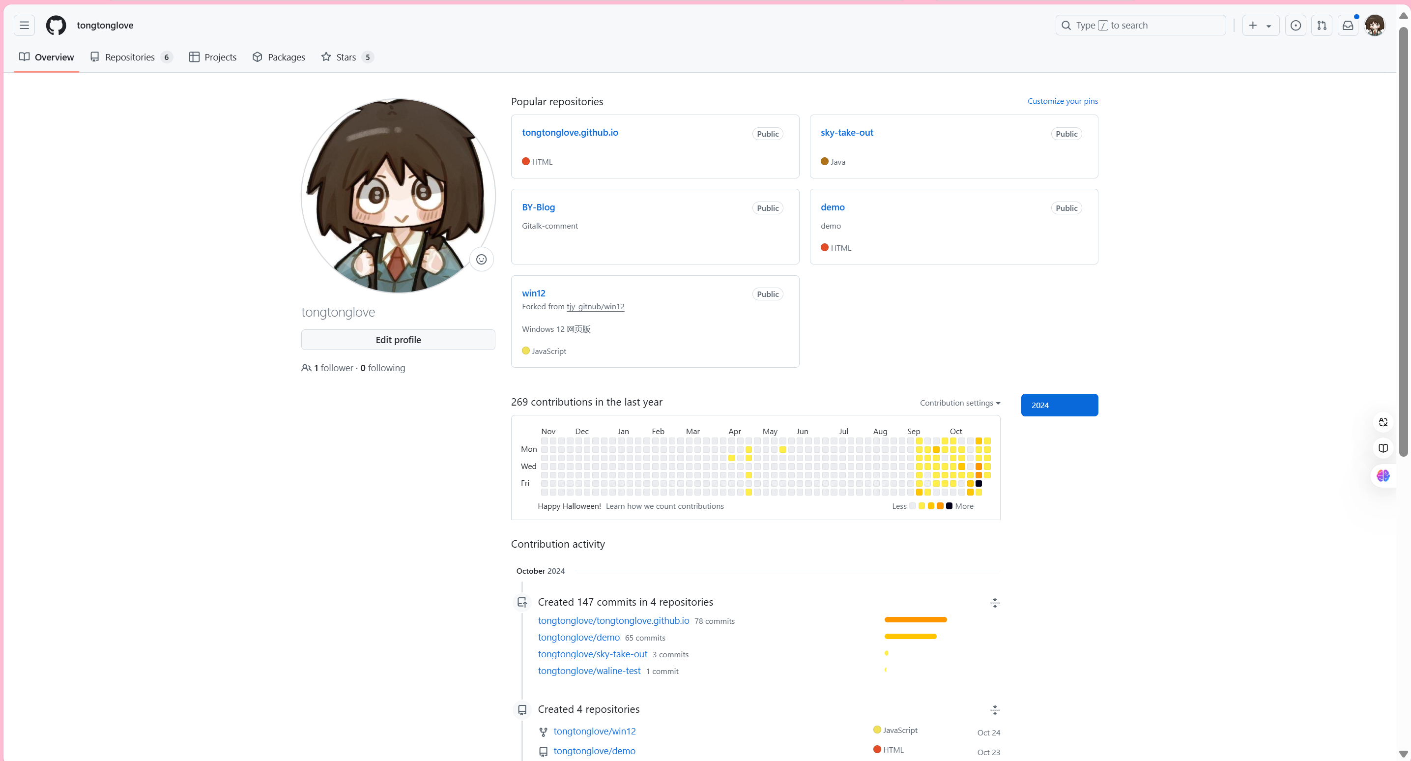Click the repository icon beside Created 4 repositories
Viewport: 1411px width, 761px height.
coord(522,709)
